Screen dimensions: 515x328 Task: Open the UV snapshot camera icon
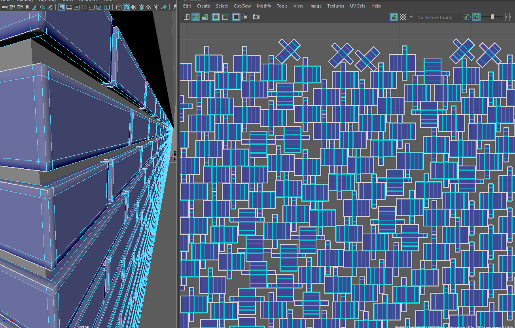tap(256, 17)
